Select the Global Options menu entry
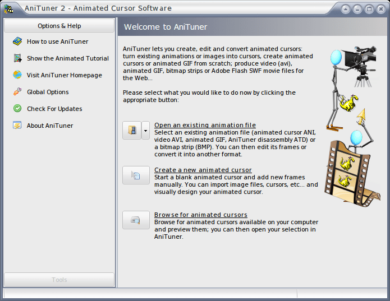The image size is (390, 301). coord(48,92)
